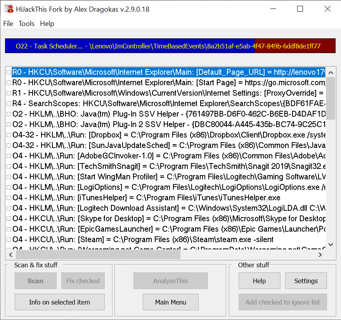
Task: Click the O22 Task Scheduler scan progress bar
Action: [170, 46]
